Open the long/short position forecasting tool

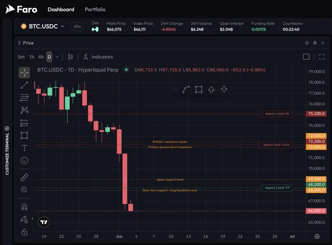tap(24, 123)
